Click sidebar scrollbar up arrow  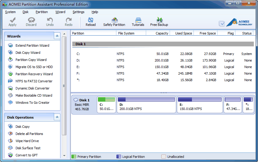(64, 34)
